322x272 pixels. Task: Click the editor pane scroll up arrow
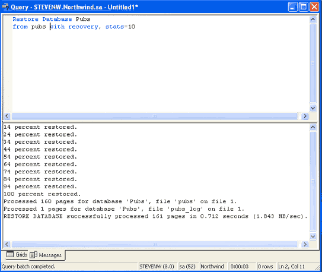[x=313, y=20]
